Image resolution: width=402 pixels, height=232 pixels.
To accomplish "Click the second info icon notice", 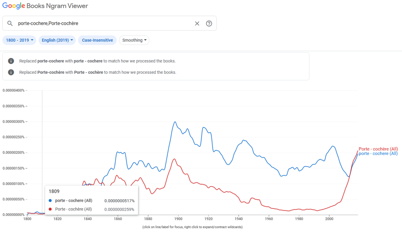I will (x=11, y=72).
